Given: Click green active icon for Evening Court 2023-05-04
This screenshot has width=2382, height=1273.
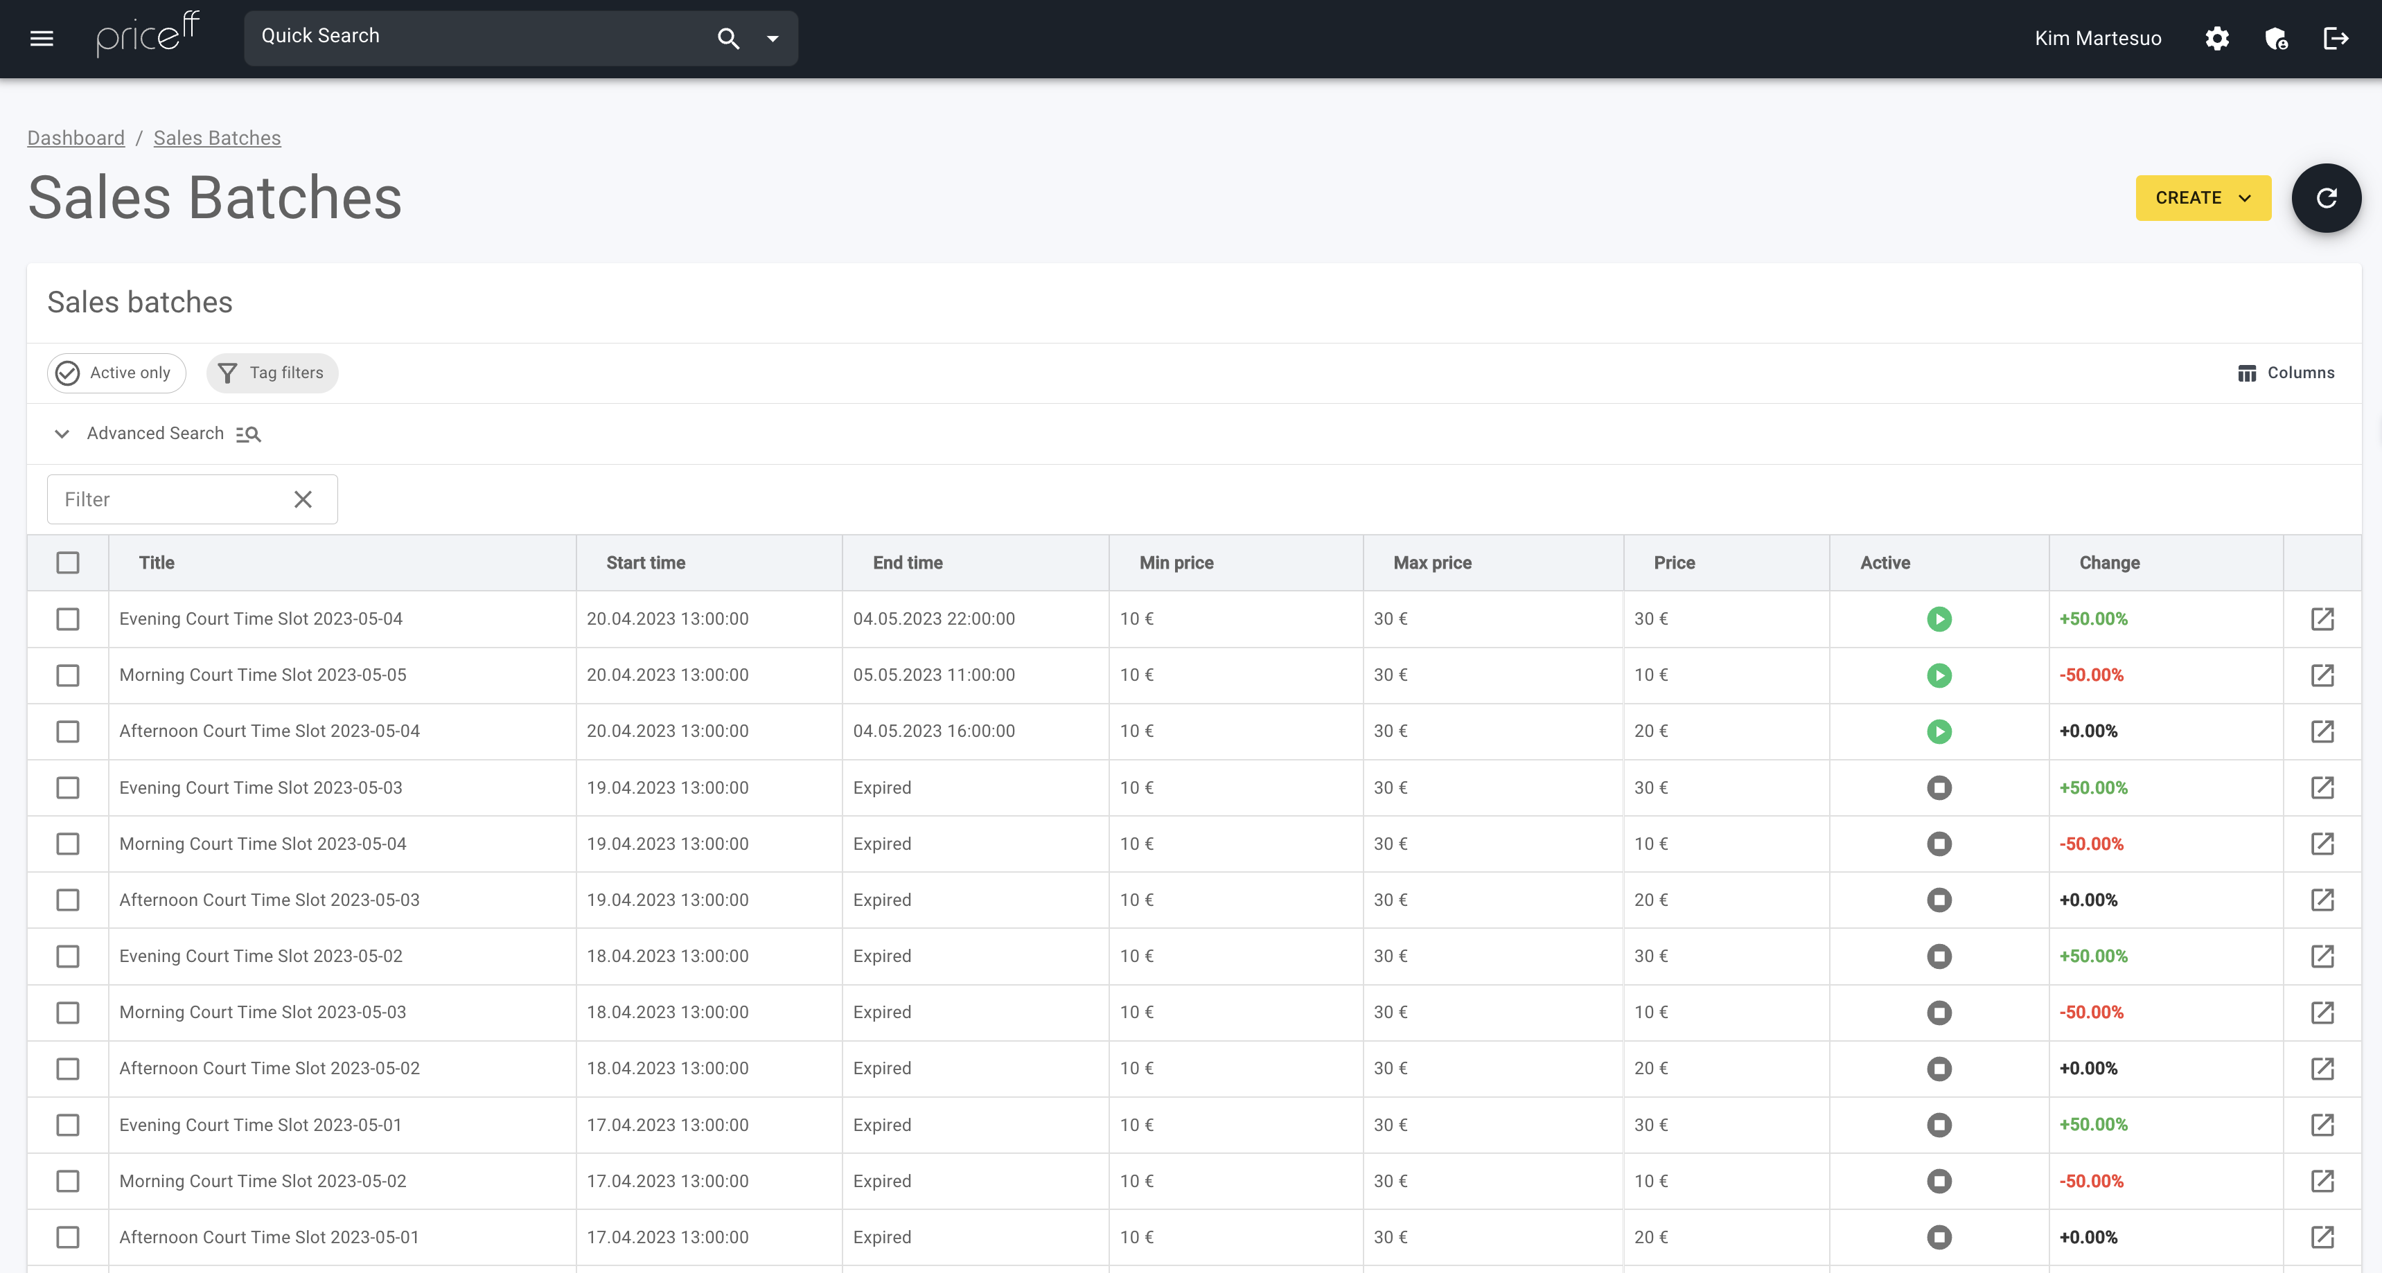Looking at the screenshot, I should pyautogui.click(x=1939, y=618).
